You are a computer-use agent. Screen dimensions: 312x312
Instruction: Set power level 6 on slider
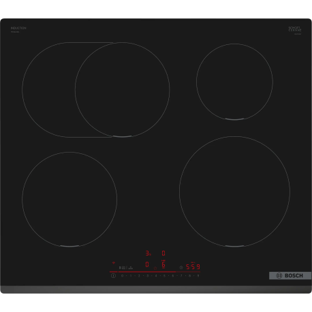173,276
